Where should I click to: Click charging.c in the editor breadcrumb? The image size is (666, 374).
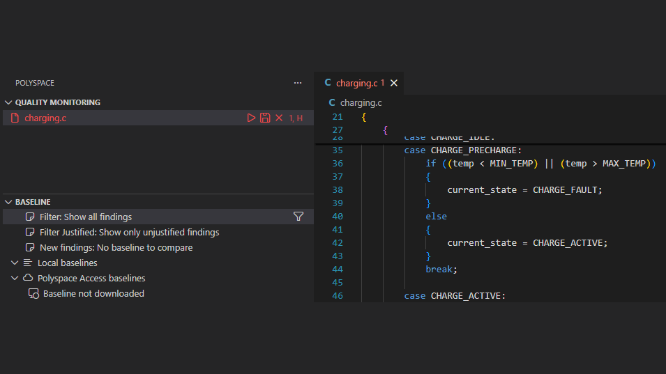[361, 102]
